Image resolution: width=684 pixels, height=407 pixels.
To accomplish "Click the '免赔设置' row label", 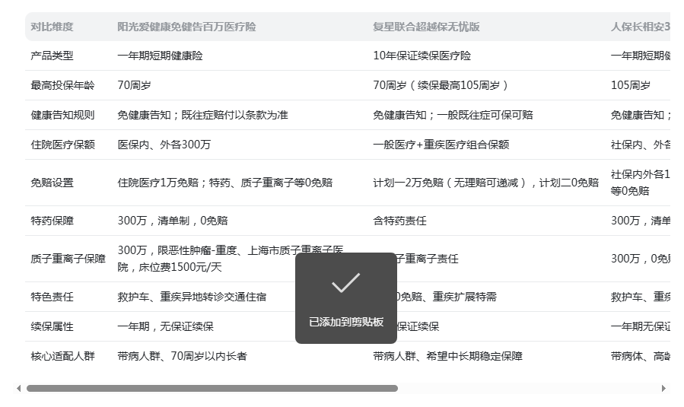I will [x=52, y=183].
